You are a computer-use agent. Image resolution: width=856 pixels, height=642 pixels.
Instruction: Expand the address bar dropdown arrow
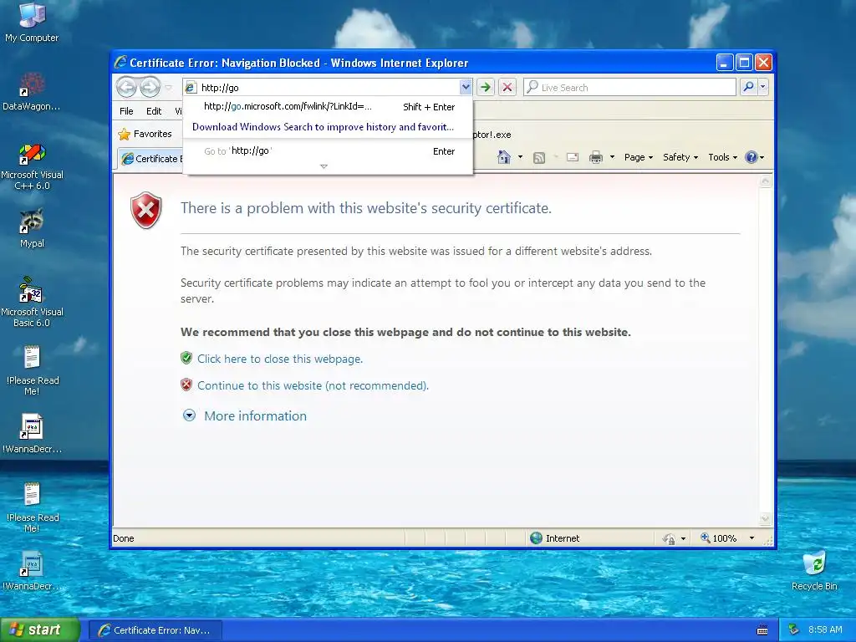pyautogui.click(x=465, y=87)
